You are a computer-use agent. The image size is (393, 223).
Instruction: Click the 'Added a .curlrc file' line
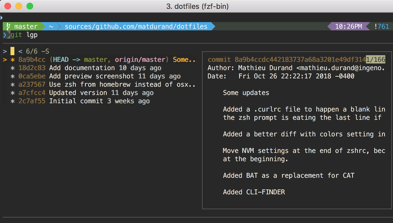(x=304, y=109)
